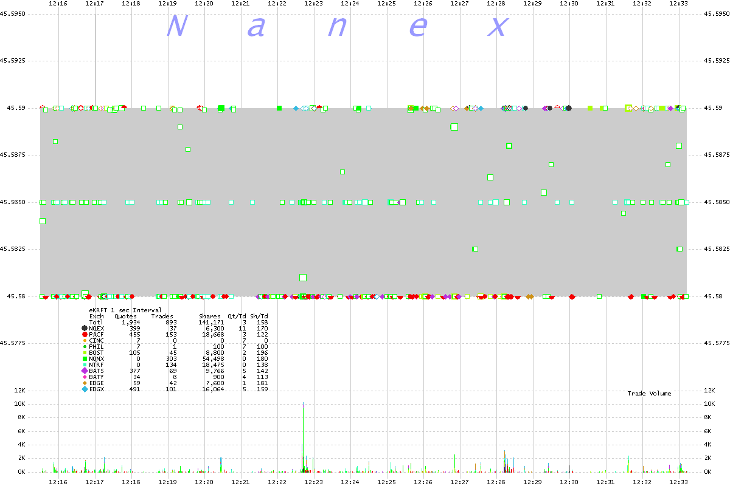The image size is (730, 486).
Task: Click the 12:20 label on bottom time axis
Action: click(204, 481)
